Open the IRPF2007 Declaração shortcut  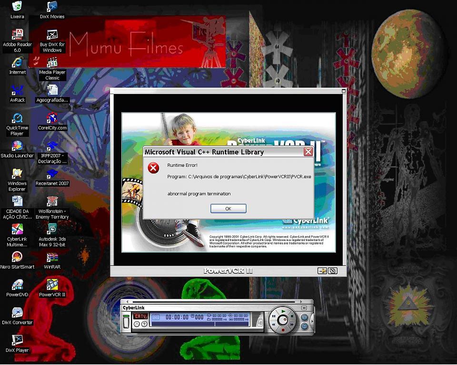point(52,152)
